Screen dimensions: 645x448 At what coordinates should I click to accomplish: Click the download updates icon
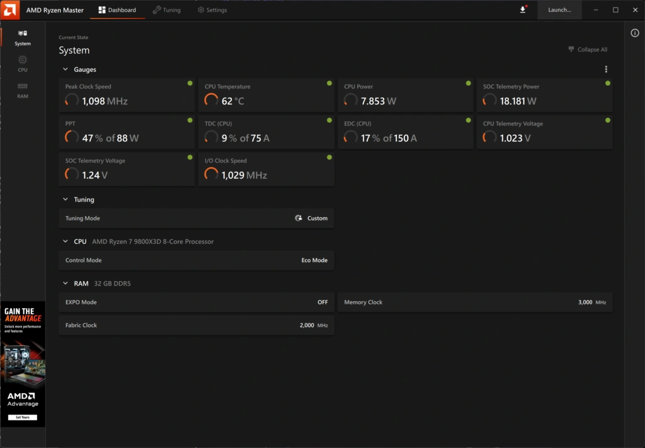click(523, 9)
